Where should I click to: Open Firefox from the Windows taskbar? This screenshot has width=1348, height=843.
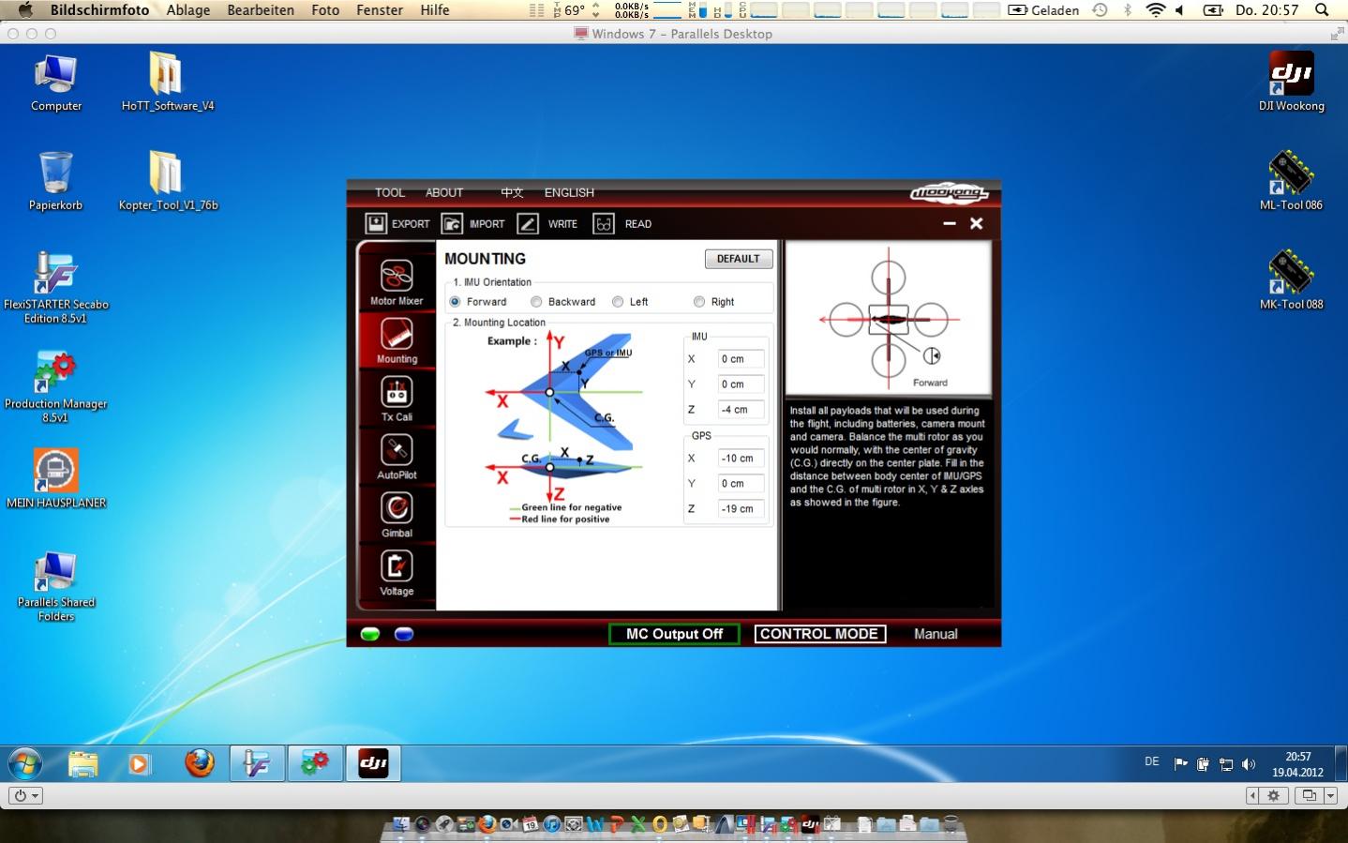[x=199, y=764]
